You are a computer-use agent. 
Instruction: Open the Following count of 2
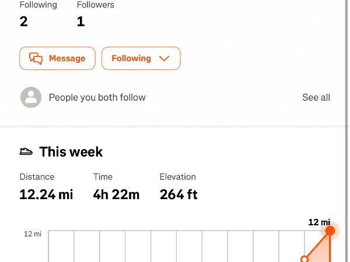[x=24, y=22]
